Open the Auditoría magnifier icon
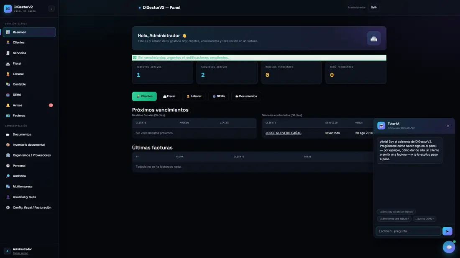This screenshot has height=258, width=460. pos(8,176)
